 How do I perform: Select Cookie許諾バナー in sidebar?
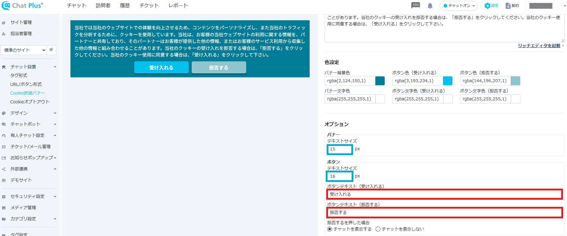[x=28, y=93]
